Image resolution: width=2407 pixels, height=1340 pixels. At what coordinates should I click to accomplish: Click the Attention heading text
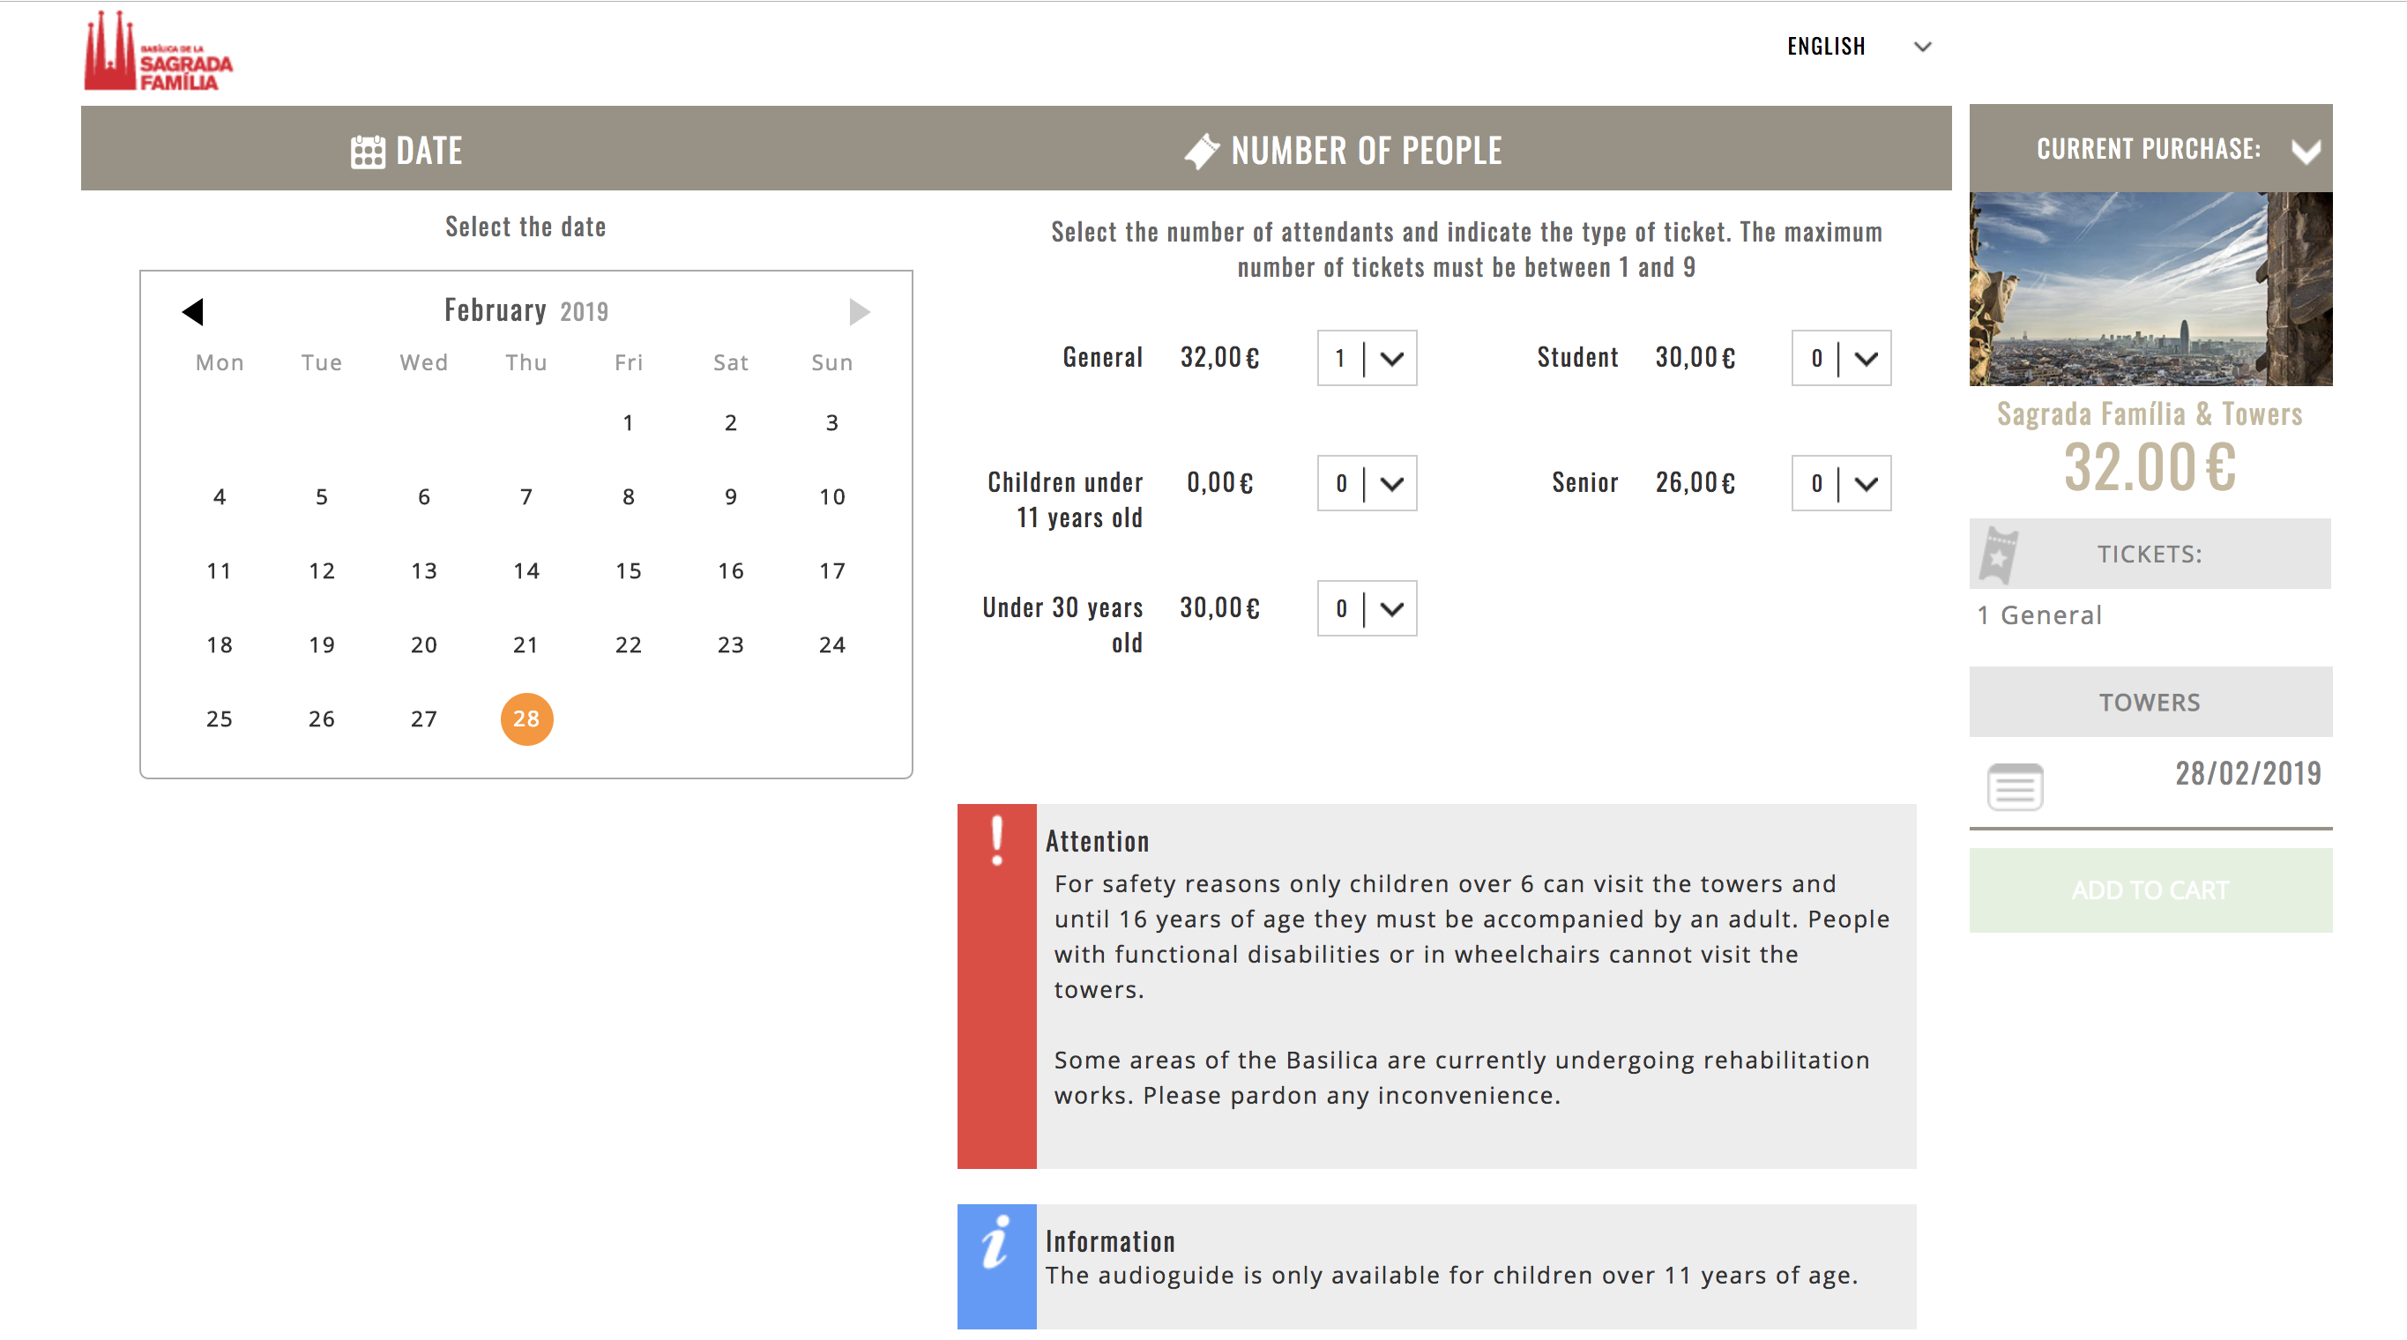1097,841
